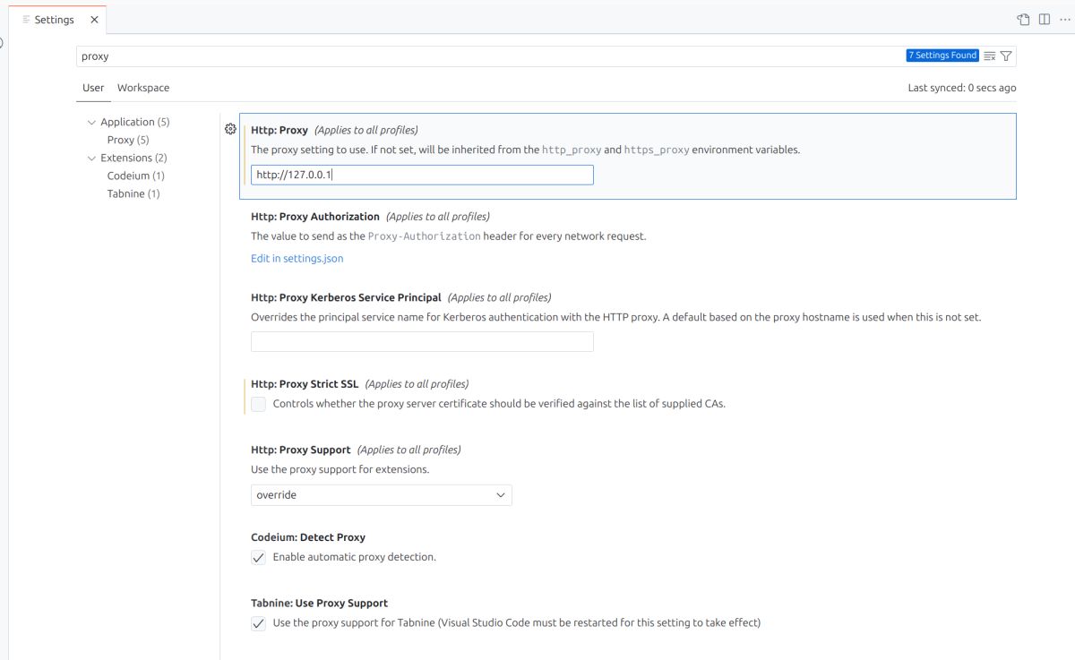Image resolution: width=1075 pixels, height=660 pixels.
Task: Open the settings filter funnel icon
Action: tap(1006, 56)
